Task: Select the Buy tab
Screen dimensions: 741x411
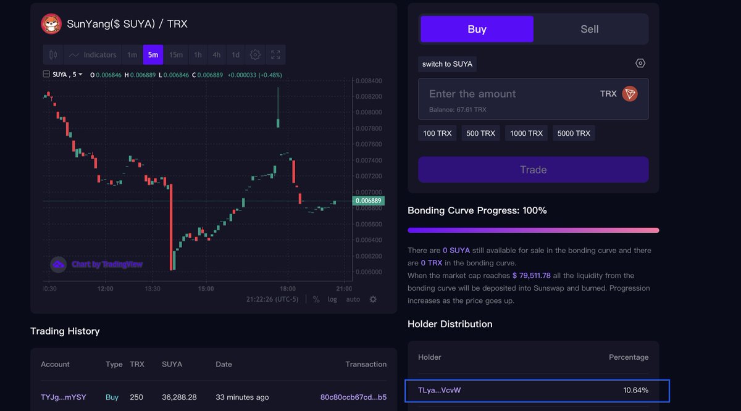Action: click(477, 29)
